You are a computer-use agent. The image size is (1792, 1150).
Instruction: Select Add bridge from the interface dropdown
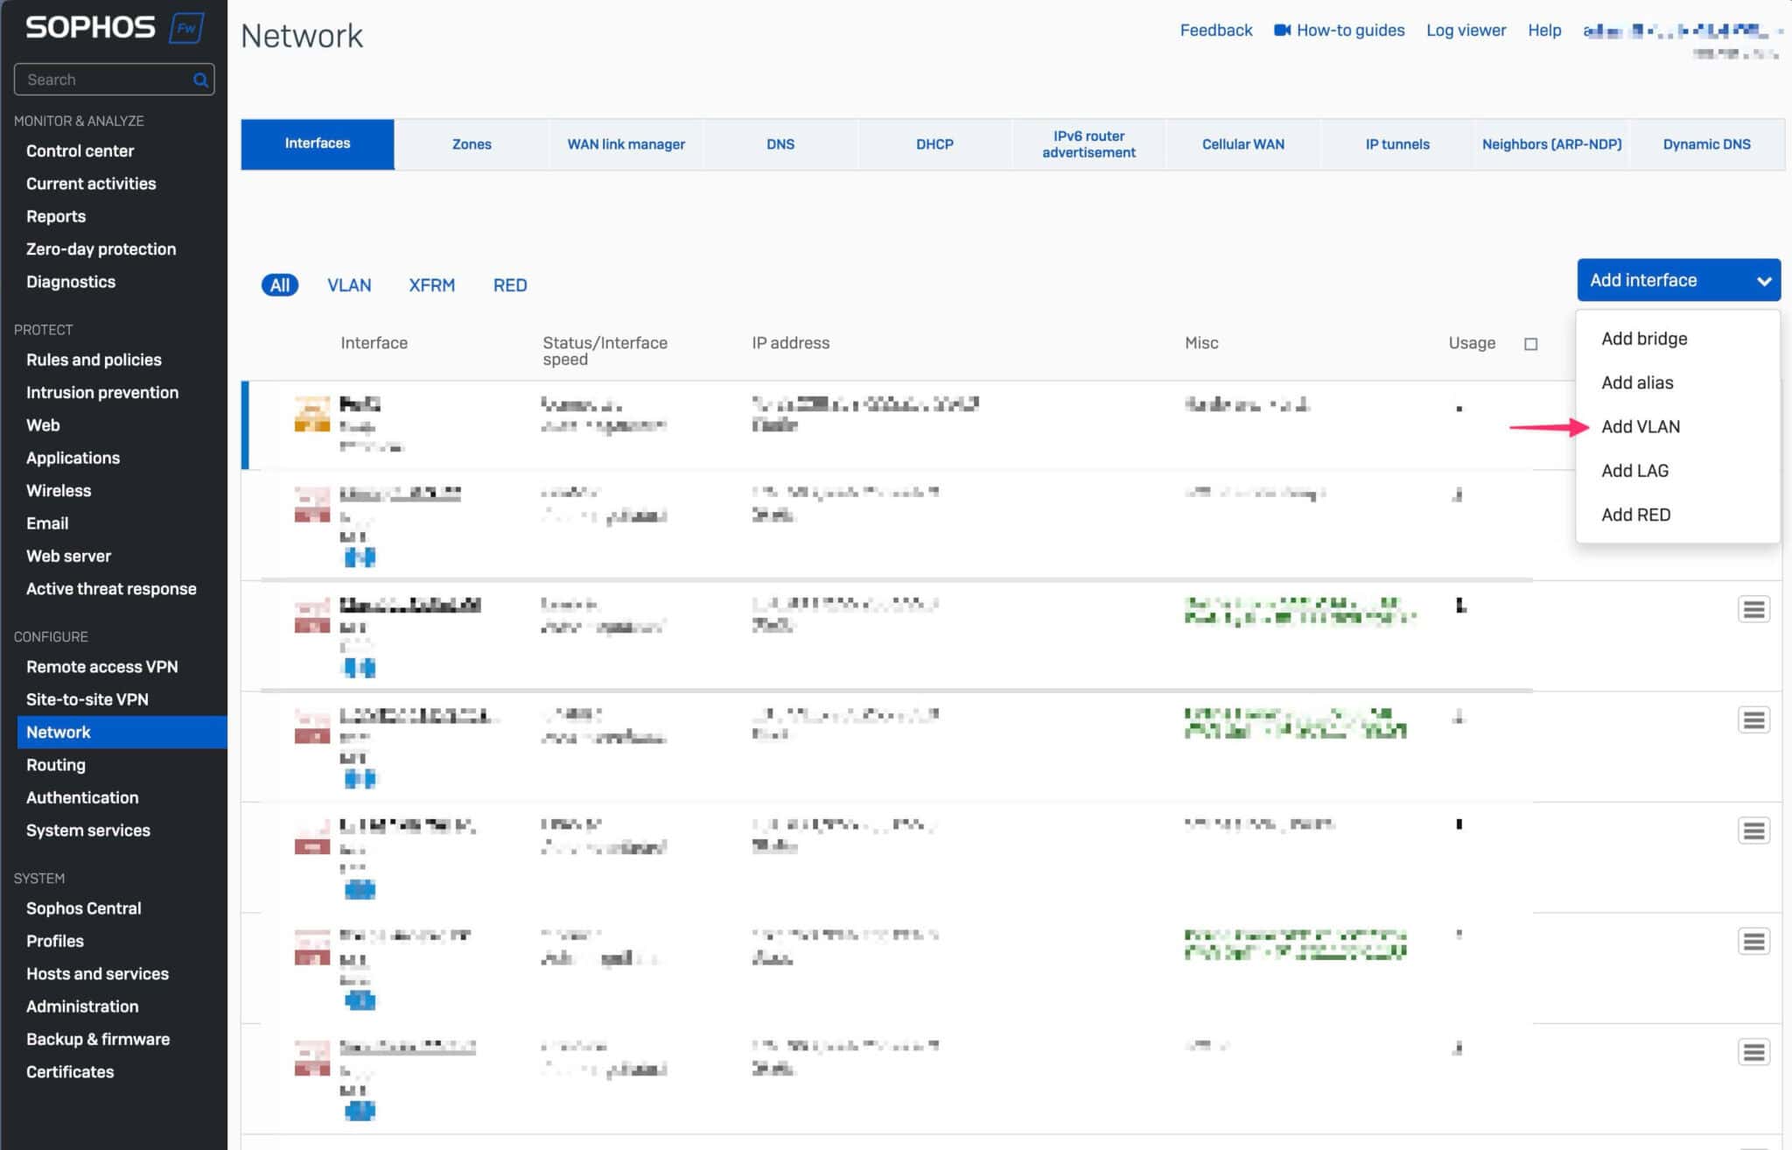tap(1643, 339)
